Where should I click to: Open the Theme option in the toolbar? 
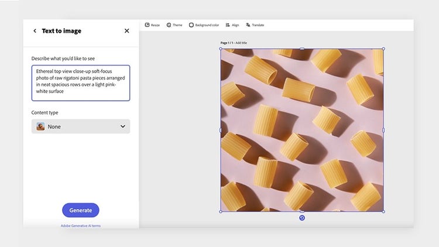click(x=174, y=25)
